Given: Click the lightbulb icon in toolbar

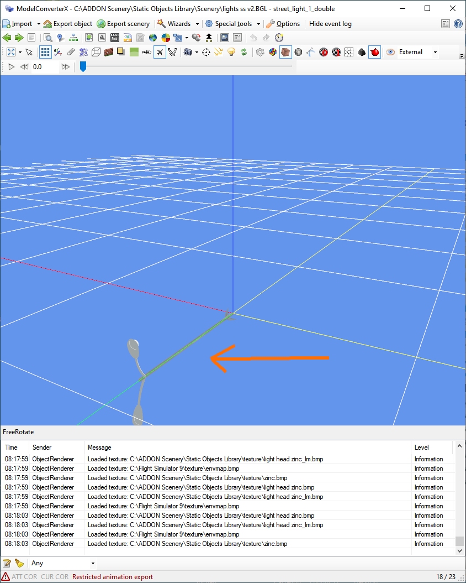Looking at the screenshot, I should [231, 52].
